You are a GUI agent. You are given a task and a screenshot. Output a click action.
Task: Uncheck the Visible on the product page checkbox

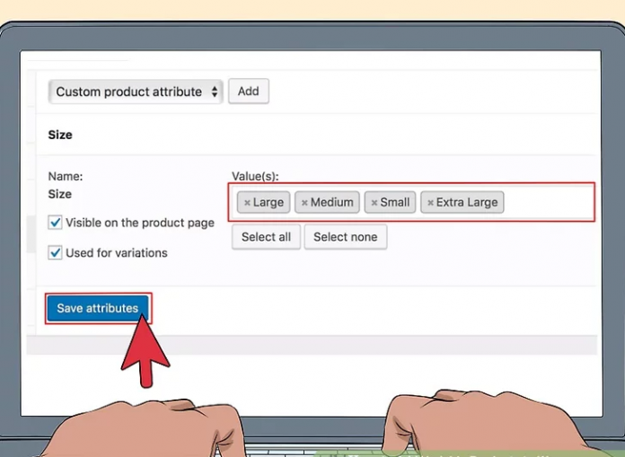tap(56, 223)
